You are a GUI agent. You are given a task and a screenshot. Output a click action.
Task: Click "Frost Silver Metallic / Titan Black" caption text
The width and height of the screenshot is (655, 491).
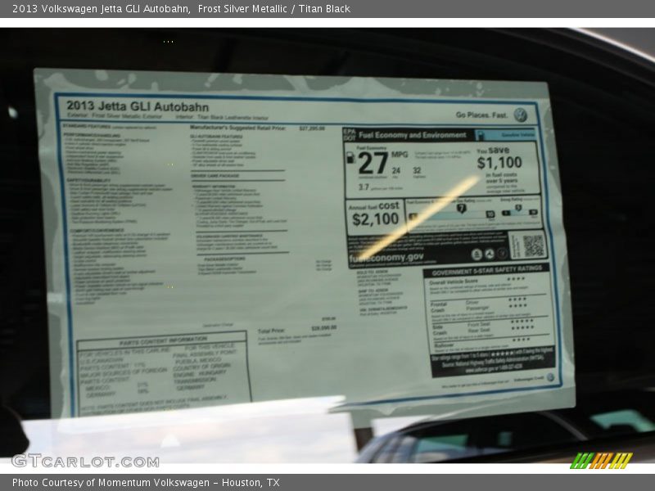pos(274,9)
